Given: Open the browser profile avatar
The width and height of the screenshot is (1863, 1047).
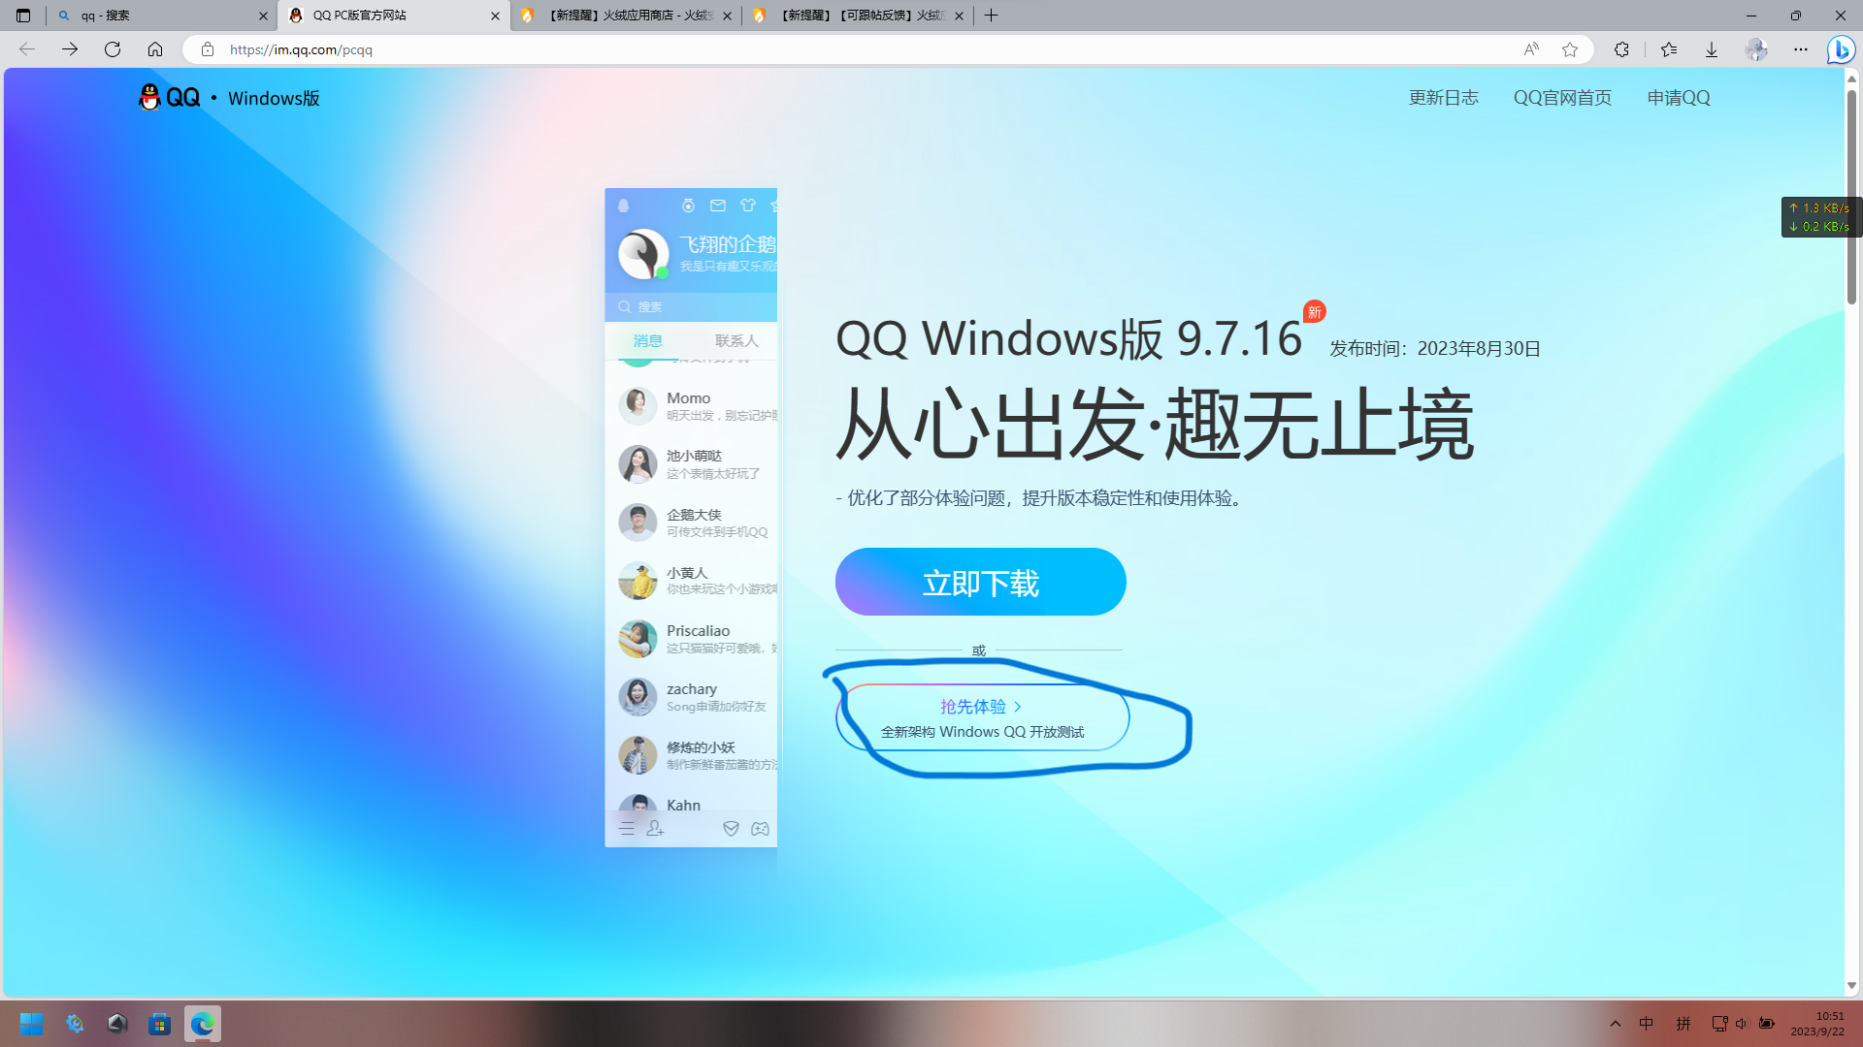Looking at the screenshot, I should 1755,49.
